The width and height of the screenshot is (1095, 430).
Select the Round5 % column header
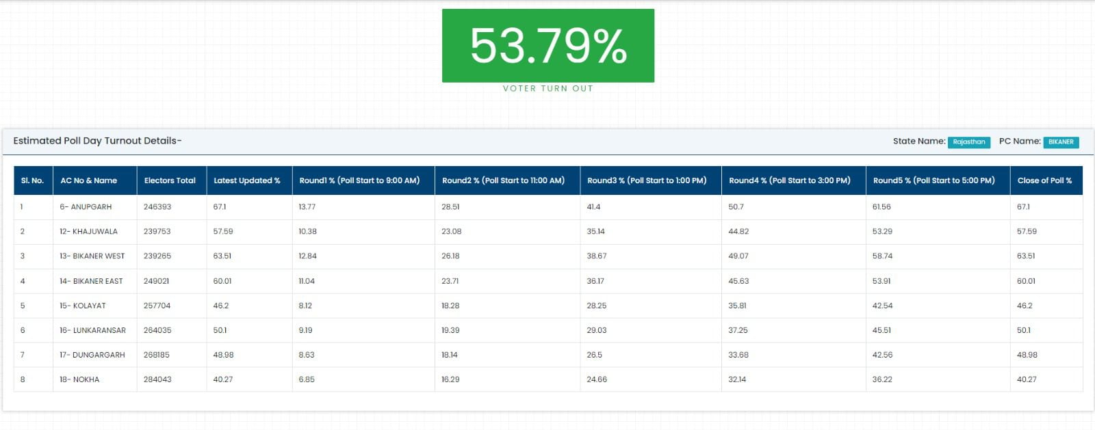tap(934, 180)
